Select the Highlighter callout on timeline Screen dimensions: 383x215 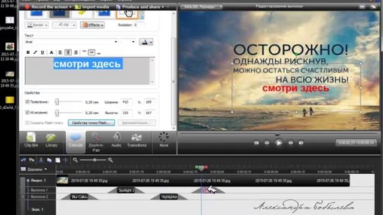pos(169,196)
